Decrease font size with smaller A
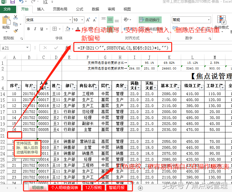The width and height of the screenshot is (232, 192). pyautogui.click(x=95, y=20)
